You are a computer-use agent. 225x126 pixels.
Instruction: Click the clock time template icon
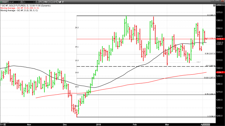click(x=37, y=2)
